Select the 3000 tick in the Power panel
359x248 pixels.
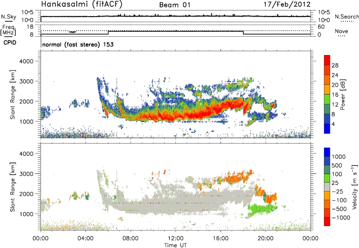[26, 81]
